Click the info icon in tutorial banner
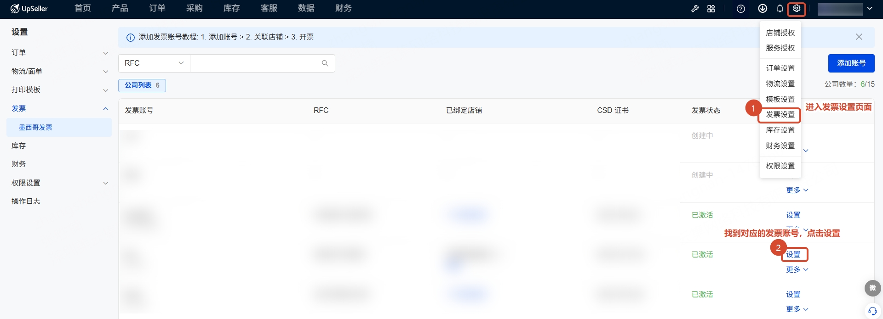Viewport: 883px width, 319px height. coord(130,37)
